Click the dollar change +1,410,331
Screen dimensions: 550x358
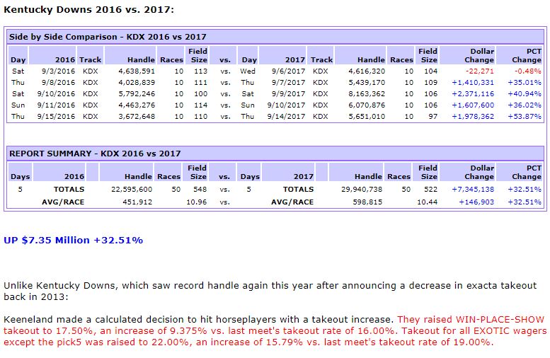click(473, 82)
